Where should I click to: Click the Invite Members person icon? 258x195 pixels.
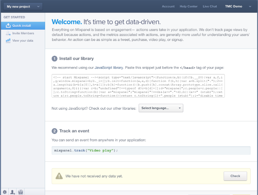pyautogui.click(x=8, y=33)
